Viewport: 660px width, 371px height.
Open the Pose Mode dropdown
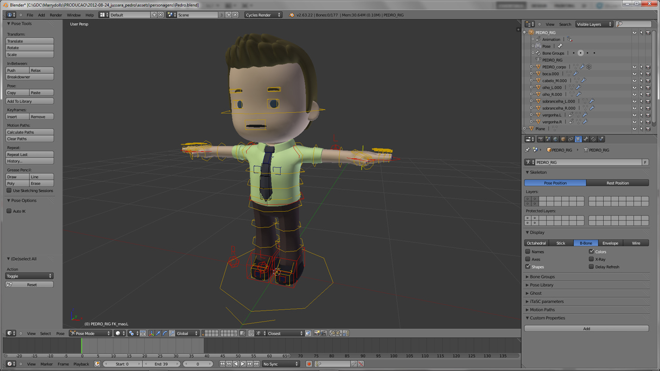click(91, 333)
